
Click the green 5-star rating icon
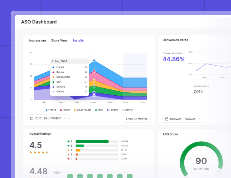click(68, 141)
